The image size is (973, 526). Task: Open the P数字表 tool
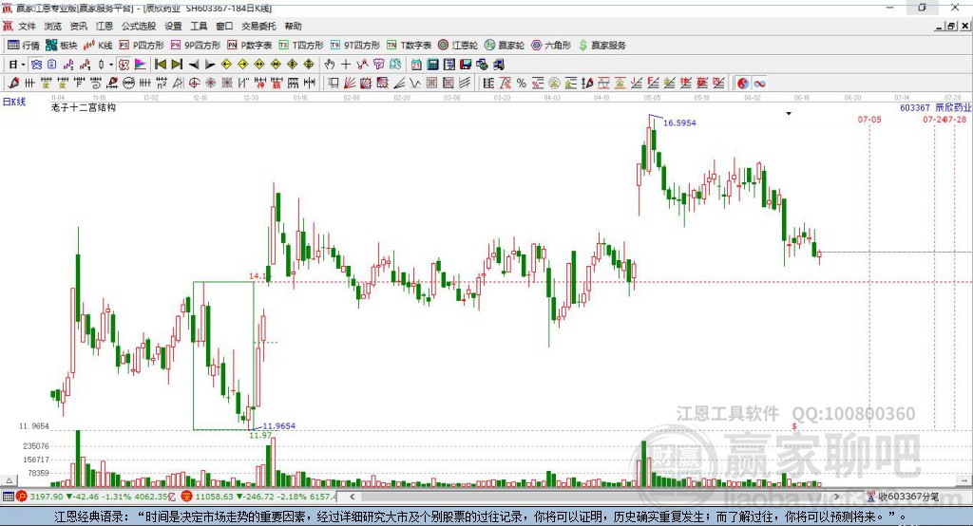250,46
